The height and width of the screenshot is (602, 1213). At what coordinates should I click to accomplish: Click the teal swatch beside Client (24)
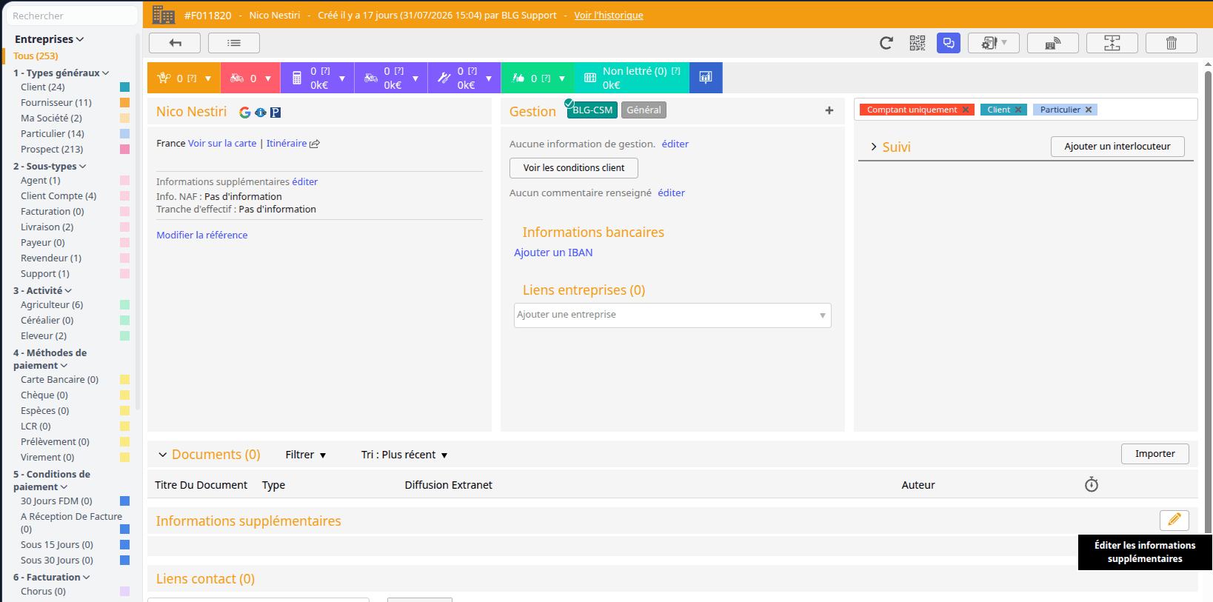coord(124,87)
